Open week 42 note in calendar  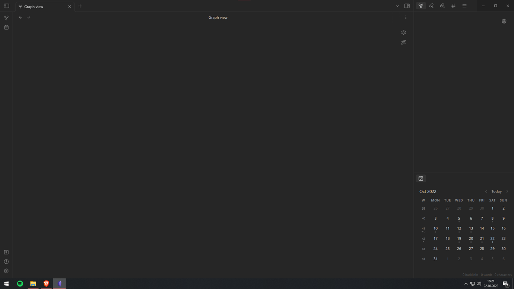coord(423,239)
